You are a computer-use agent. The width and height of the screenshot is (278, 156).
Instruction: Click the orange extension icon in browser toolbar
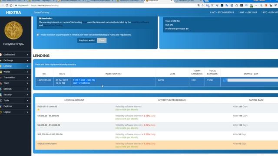[x=266, y=6]
